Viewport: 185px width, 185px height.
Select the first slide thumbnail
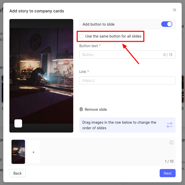[x=18, y=152]
